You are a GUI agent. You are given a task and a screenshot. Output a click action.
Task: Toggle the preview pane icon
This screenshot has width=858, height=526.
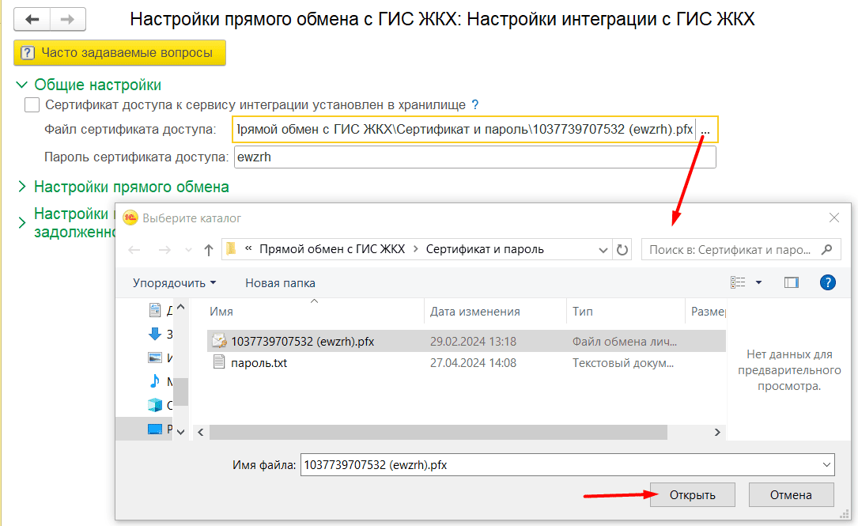(x=791, y=282)
